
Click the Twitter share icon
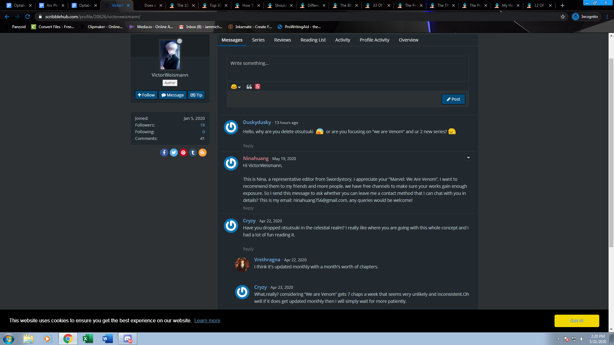tap(174, 153)
